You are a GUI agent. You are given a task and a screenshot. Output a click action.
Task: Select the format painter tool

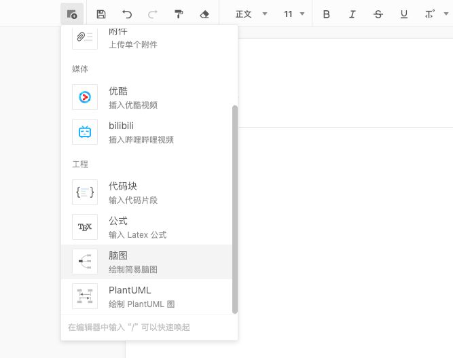pyautogui.click(x=179, y=14)
